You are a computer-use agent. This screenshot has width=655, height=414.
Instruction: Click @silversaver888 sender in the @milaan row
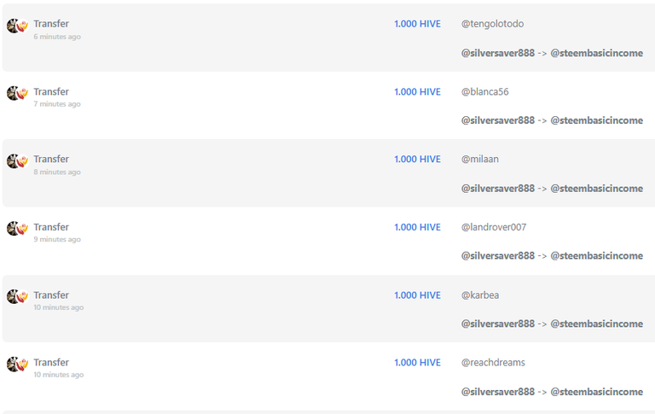[x=497, y=189]
